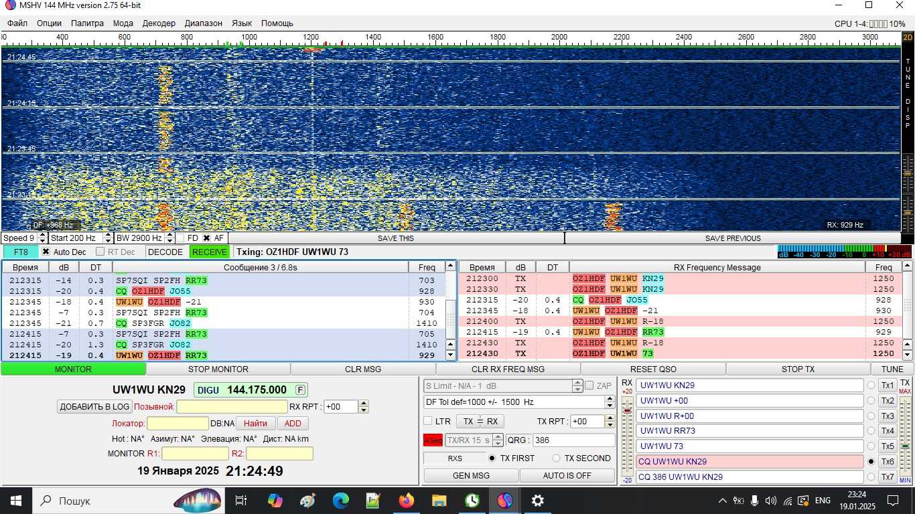
Task: Adjust the Start 200 Hz spinner
Action: point(108,238)
